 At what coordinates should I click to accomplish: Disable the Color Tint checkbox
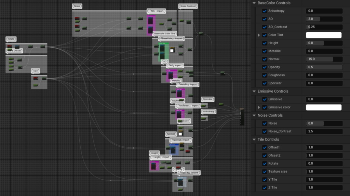265,35
